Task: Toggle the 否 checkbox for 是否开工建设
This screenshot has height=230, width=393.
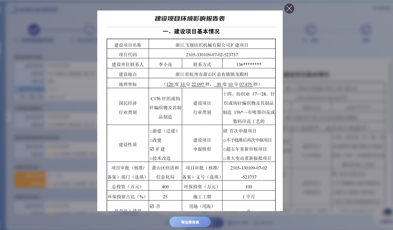Action: [x=152, y=207]
